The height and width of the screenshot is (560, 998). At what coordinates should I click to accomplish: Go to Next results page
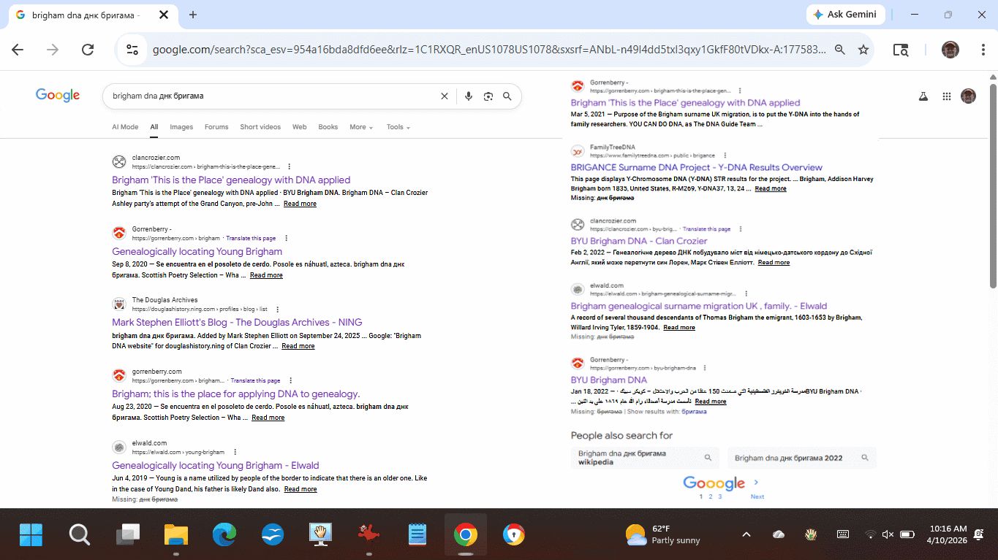[x=757, y=496]
